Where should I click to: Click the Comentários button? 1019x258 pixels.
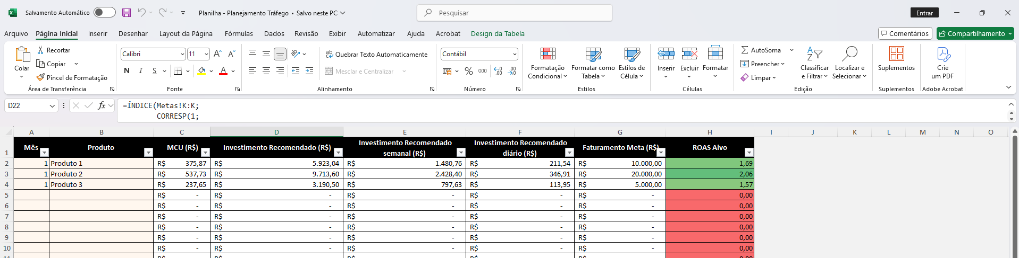point(905,33)
